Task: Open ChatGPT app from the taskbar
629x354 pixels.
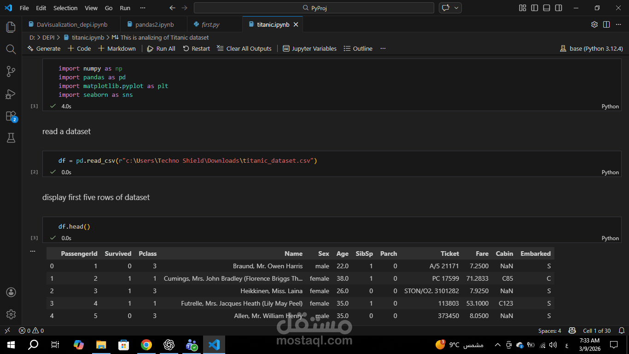Action: [x=169, y=345]
